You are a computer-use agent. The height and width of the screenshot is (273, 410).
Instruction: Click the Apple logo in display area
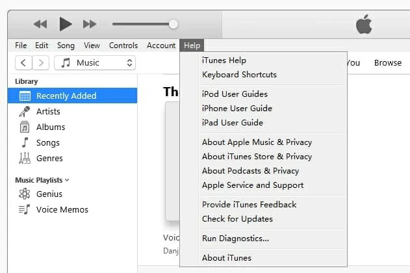point(364,24)
